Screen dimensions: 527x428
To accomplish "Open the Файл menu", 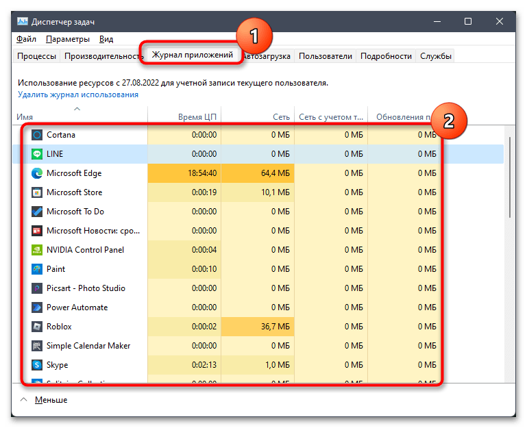I will click(26, 39).
